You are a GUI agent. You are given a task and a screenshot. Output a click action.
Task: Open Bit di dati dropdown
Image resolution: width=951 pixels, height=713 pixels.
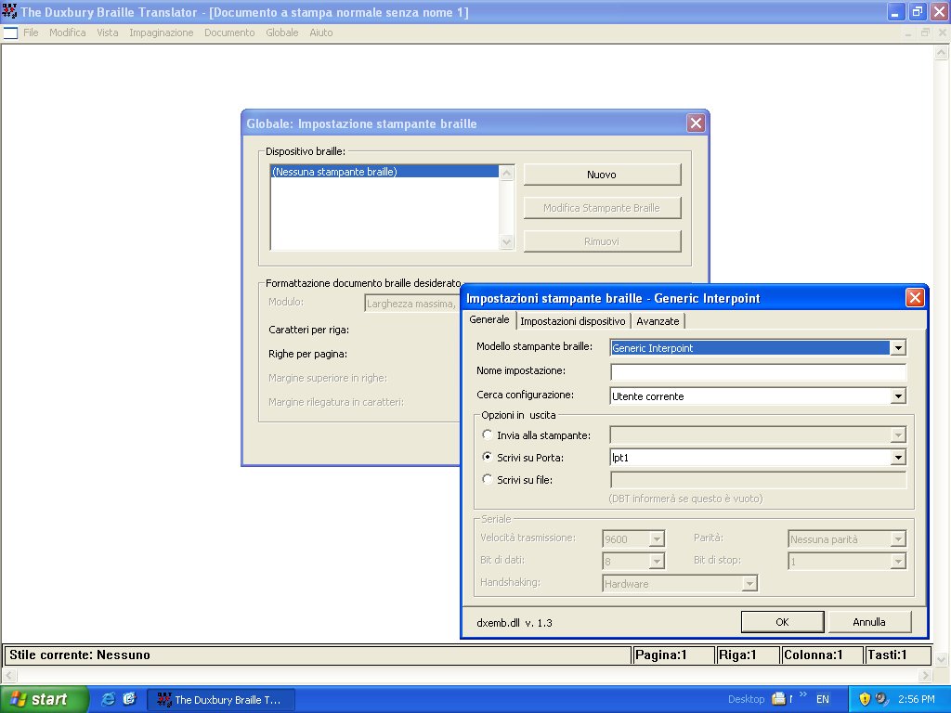[657, 562]
